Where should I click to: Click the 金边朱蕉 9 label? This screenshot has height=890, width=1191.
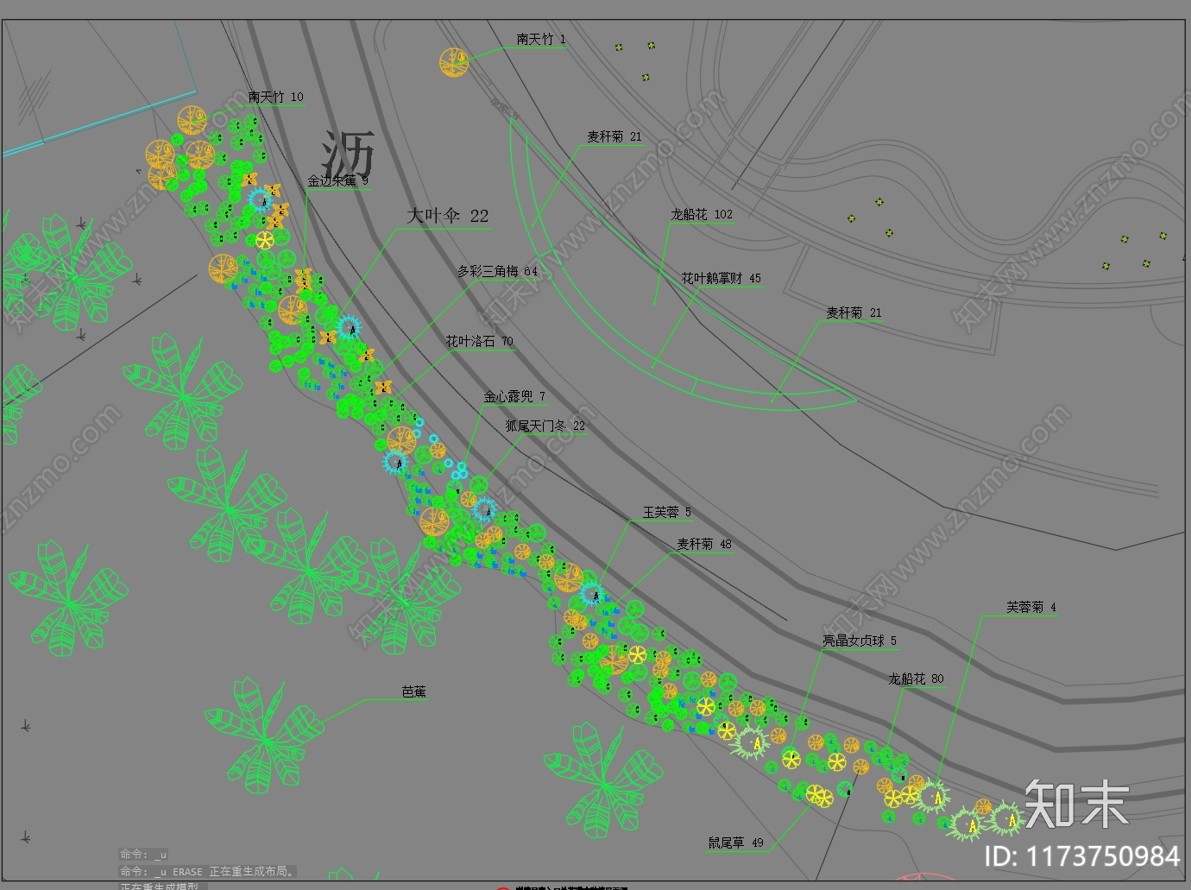(x=337, y=181)
